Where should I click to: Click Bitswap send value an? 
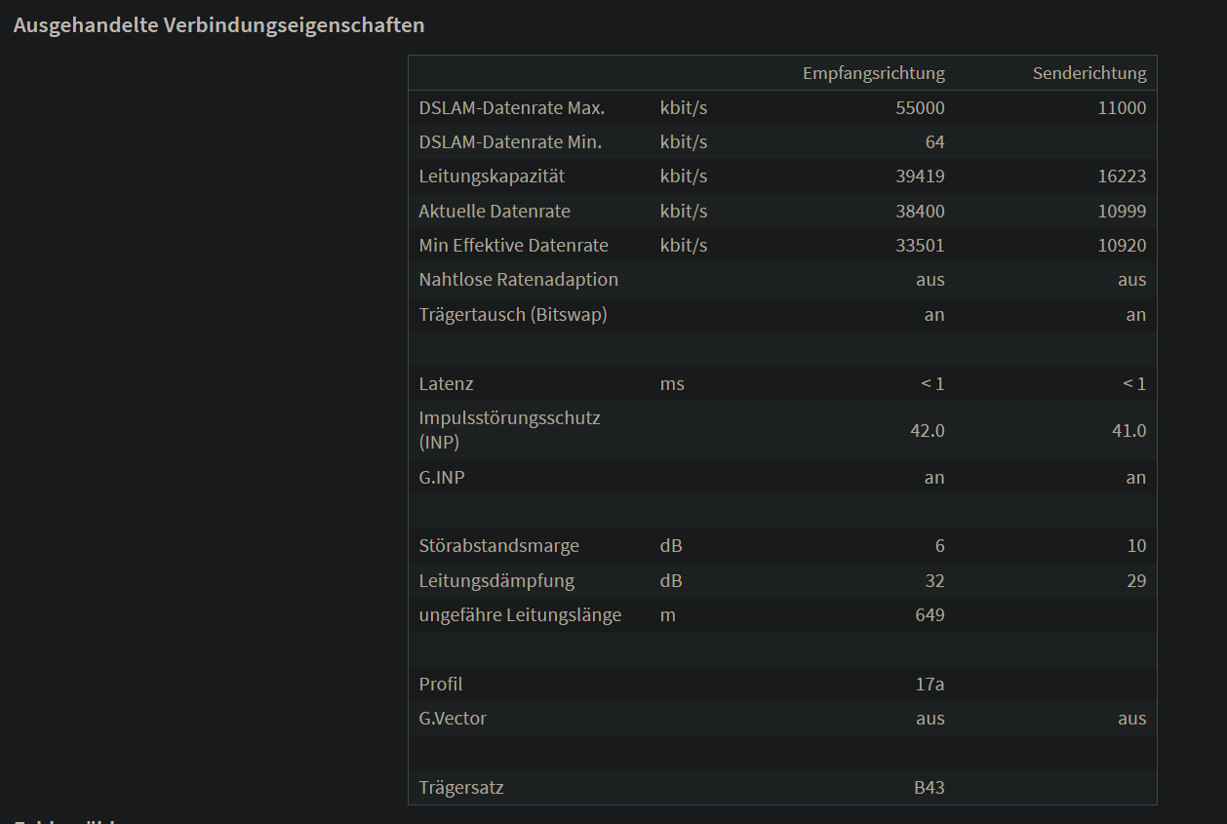[x=1136, y=315]
